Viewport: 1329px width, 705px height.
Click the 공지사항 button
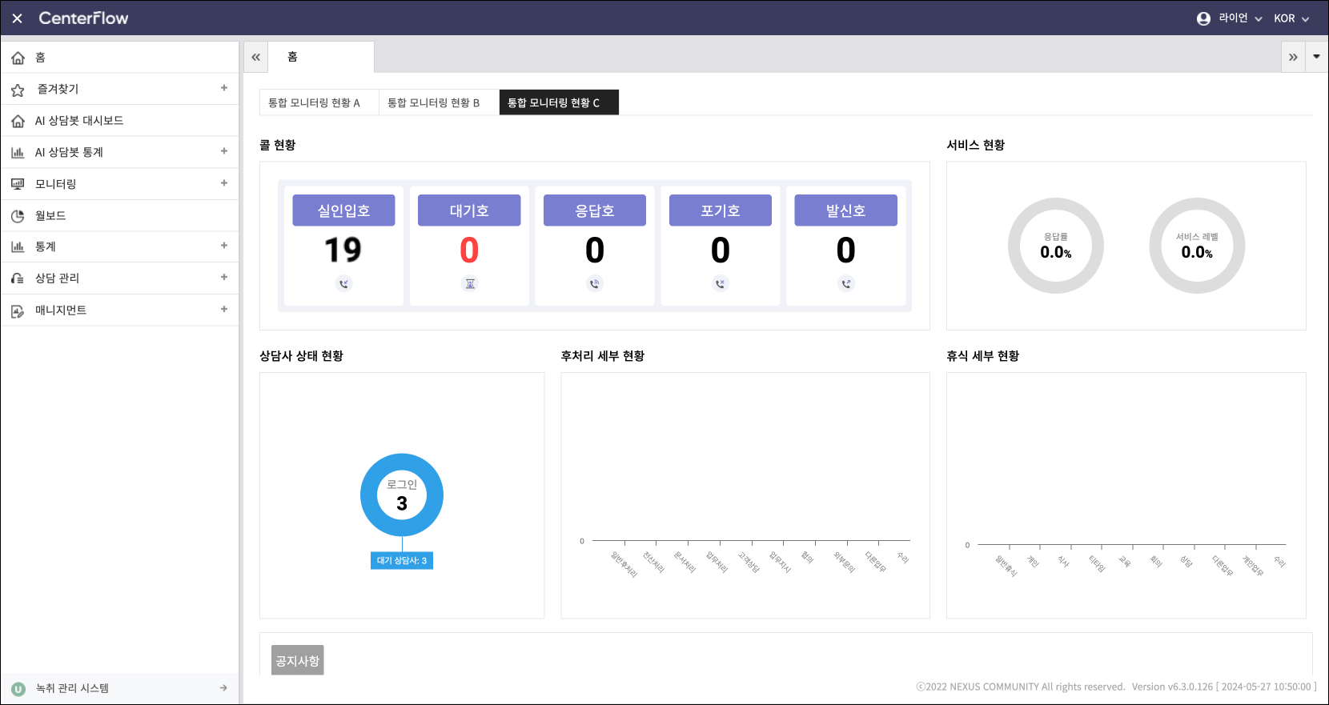297,660
